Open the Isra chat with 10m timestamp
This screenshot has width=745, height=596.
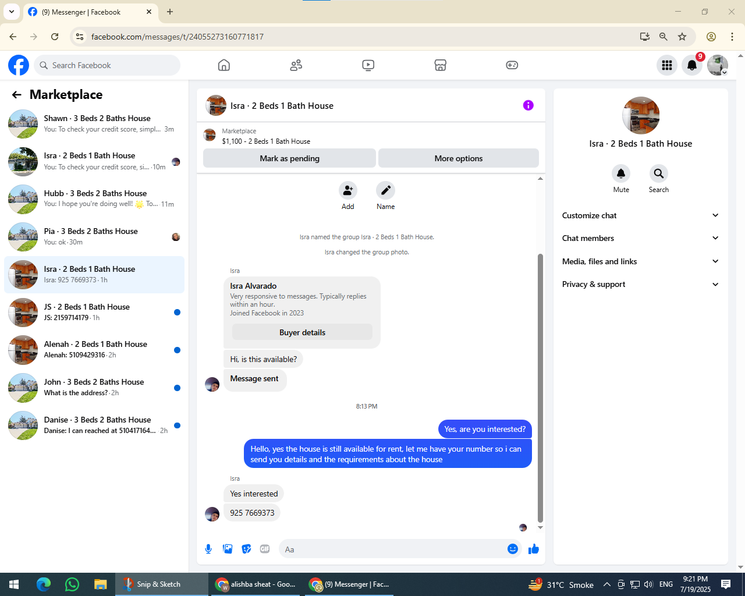pos(94,161)
